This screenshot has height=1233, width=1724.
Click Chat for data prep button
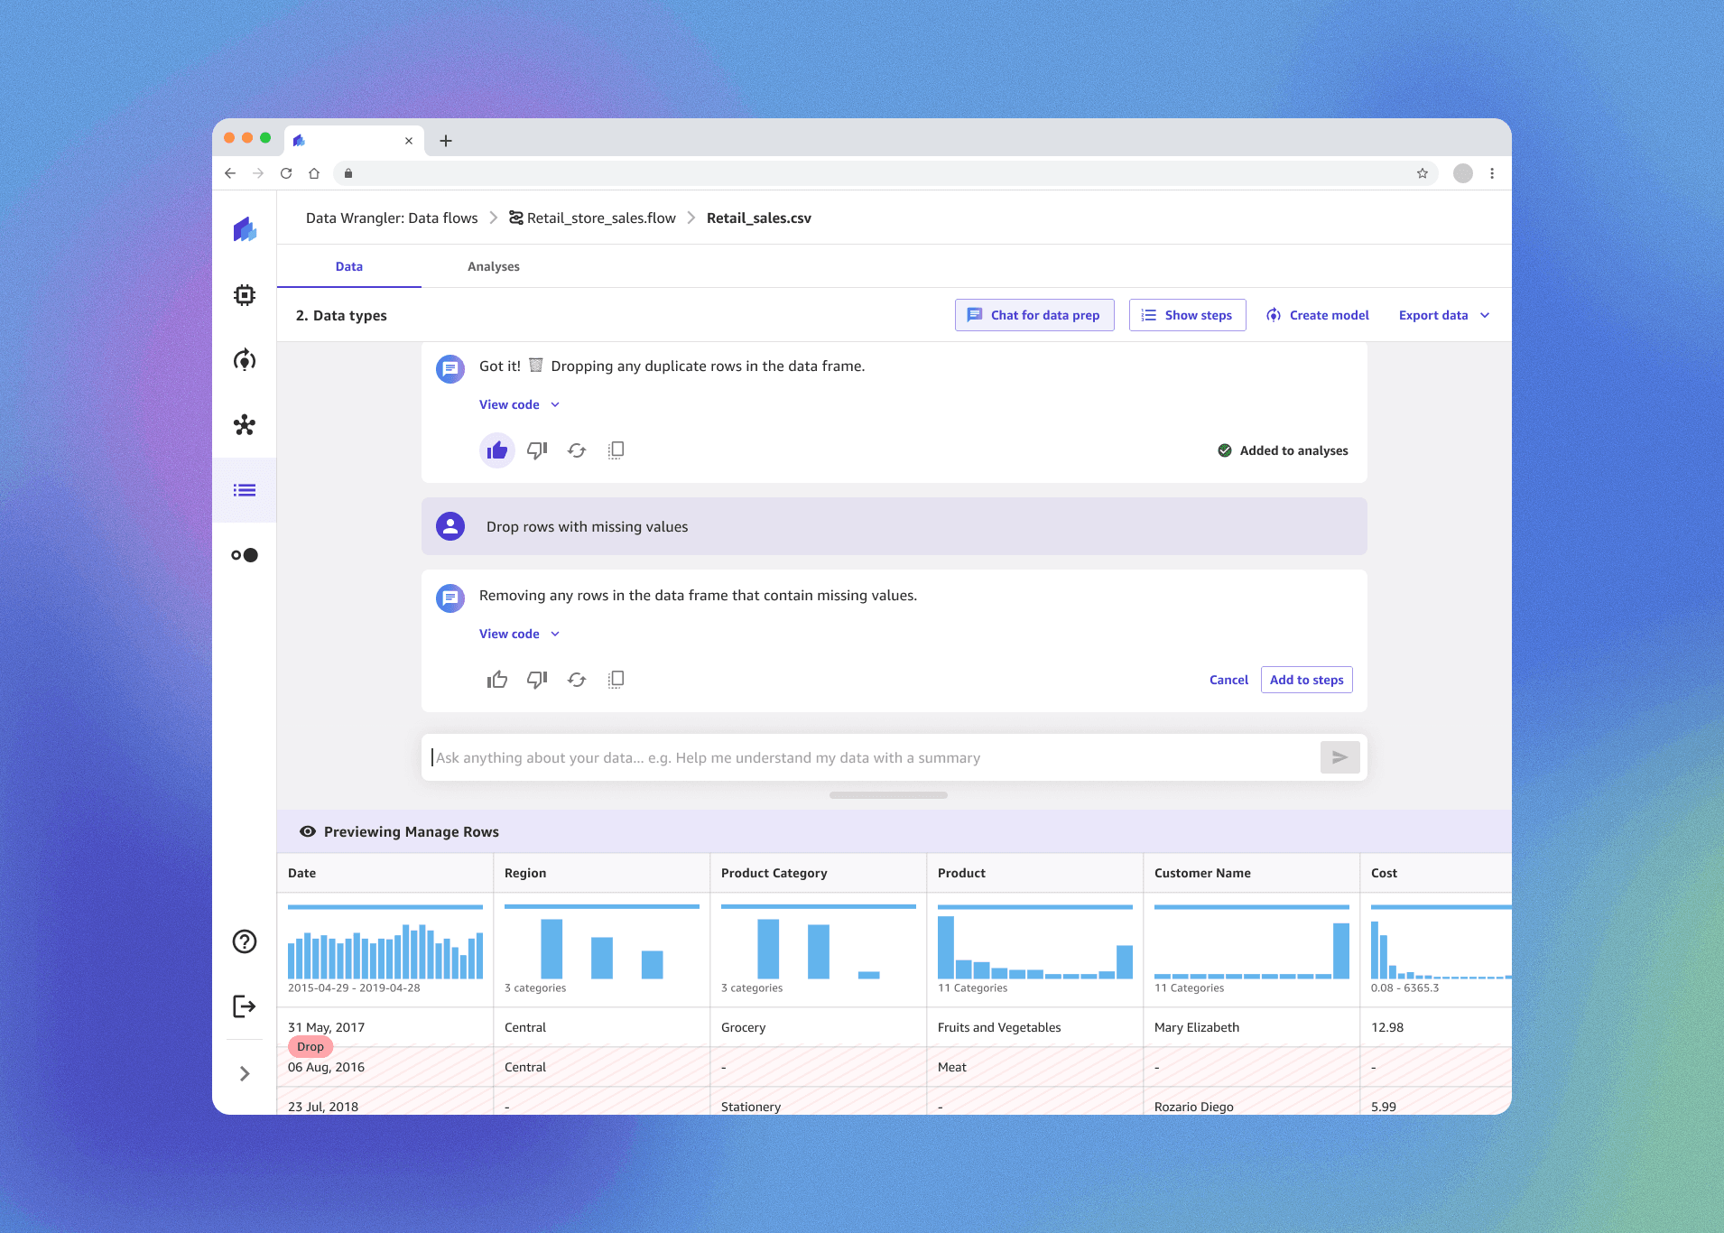[1034, 315]
